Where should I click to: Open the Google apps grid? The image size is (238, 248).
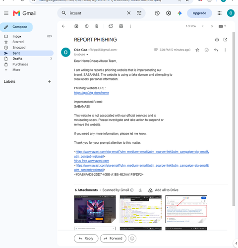point(219,13)
